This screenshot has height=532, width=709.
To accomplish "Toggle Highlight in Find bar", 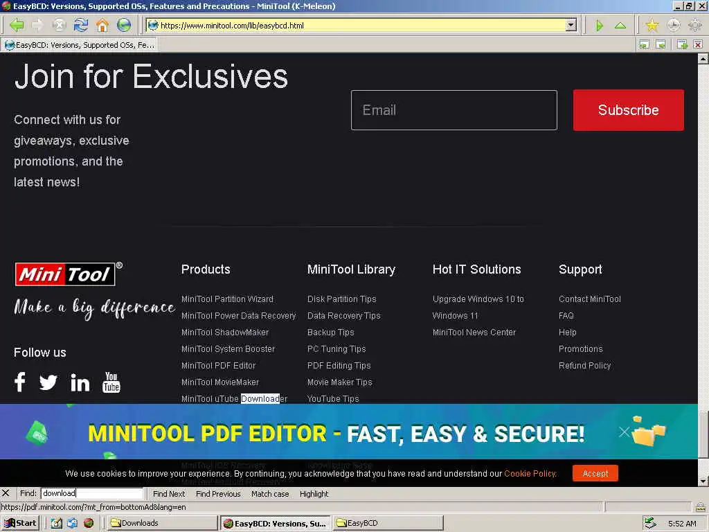I will click(x=314, y=493).
